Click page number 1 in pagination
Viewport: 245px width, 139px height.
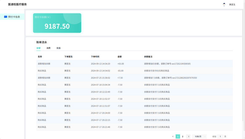coord(178,137)
